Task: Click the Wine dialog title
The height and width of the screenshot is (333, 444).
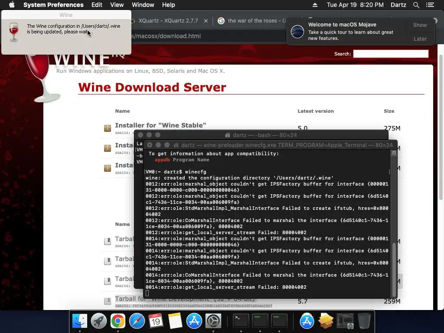Action: (66, 15)
